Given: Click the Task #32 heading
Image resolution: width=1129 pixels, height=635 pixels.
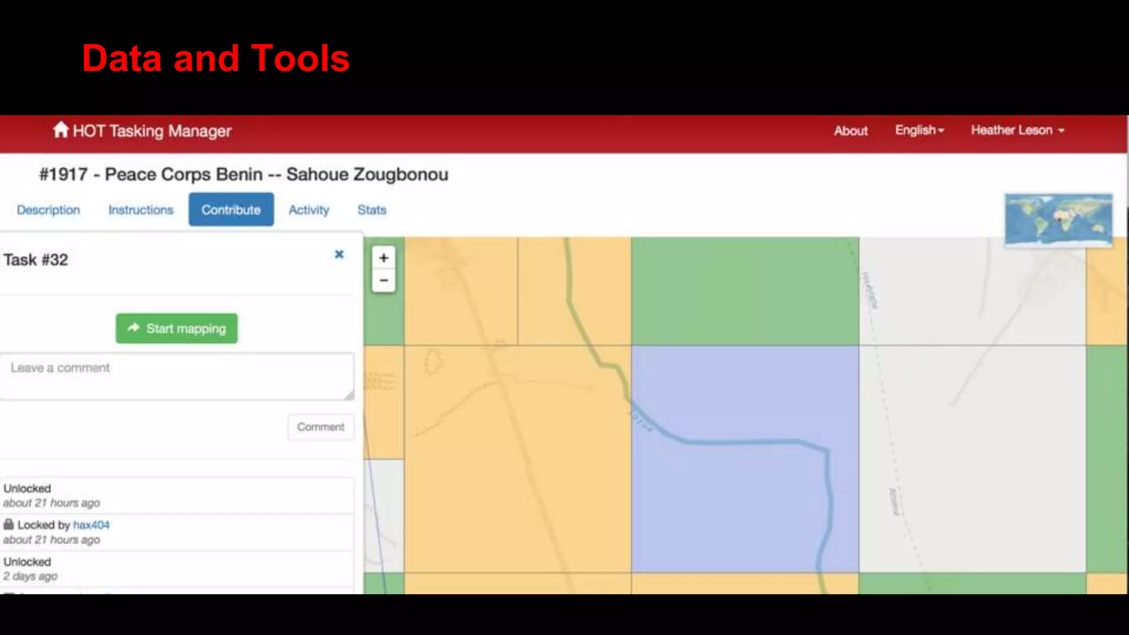Looking at the screenshot, I should coord(36,260).
